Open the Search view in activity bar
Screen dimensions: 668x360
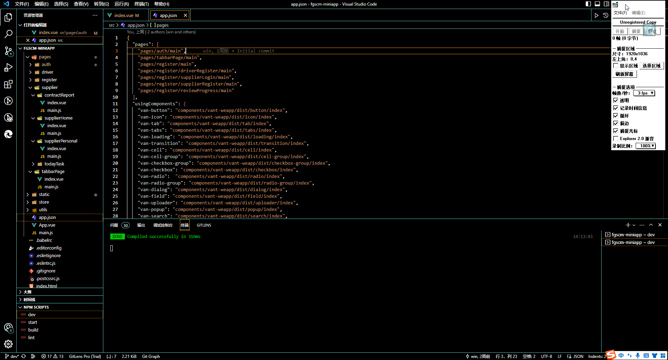tap(8, 34)
